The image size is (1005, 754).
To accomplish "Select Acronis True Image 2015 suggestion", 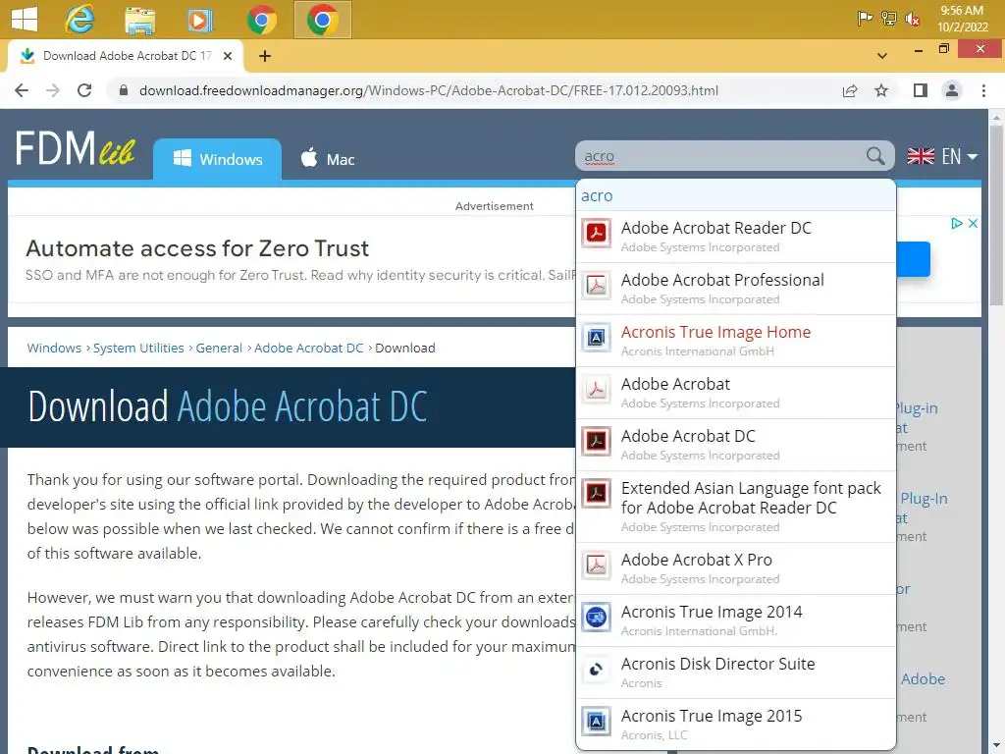I will pyautogui.click(x=736, y=724).
